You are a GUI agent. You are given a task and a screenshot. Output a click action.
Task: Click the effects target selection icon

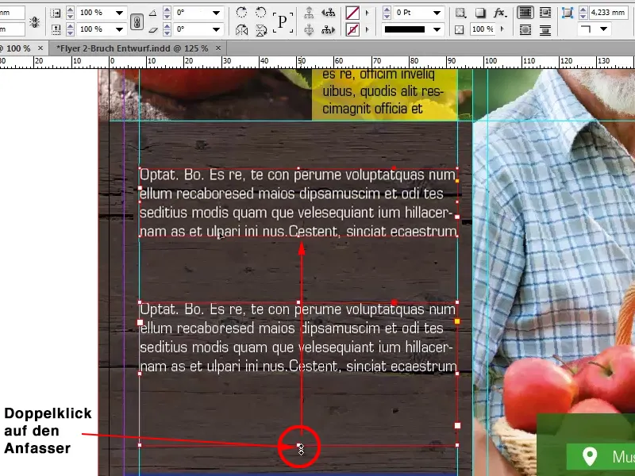[460, 13]
